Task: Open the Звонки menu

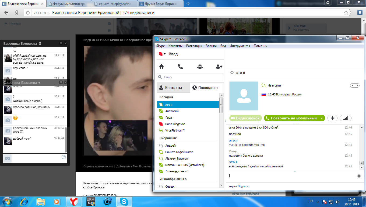Action: [211, 46]
